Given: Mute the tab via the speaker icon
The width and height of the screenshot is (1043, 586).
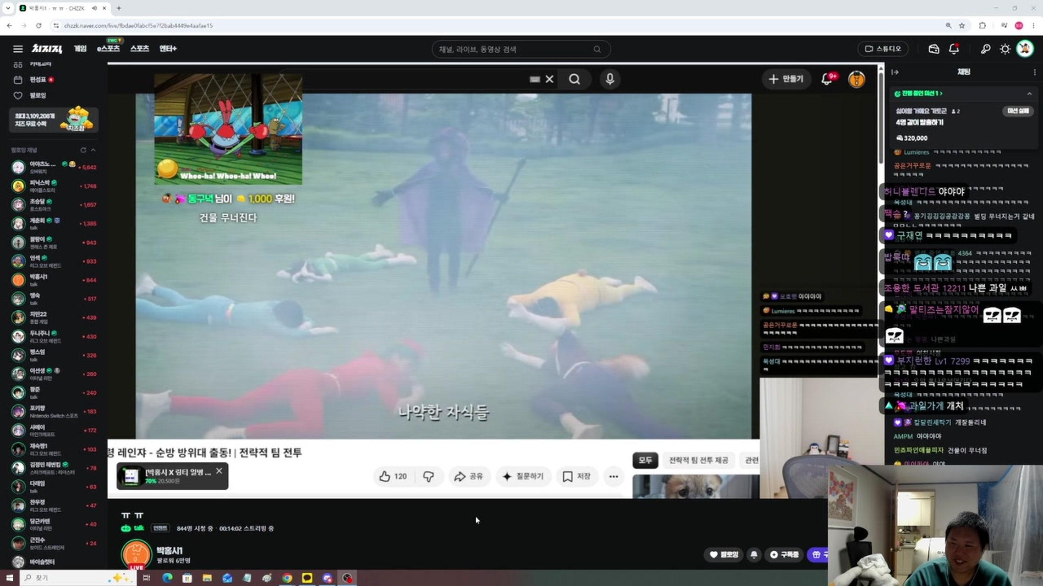Looking at the screenshot, I should 94,8.
